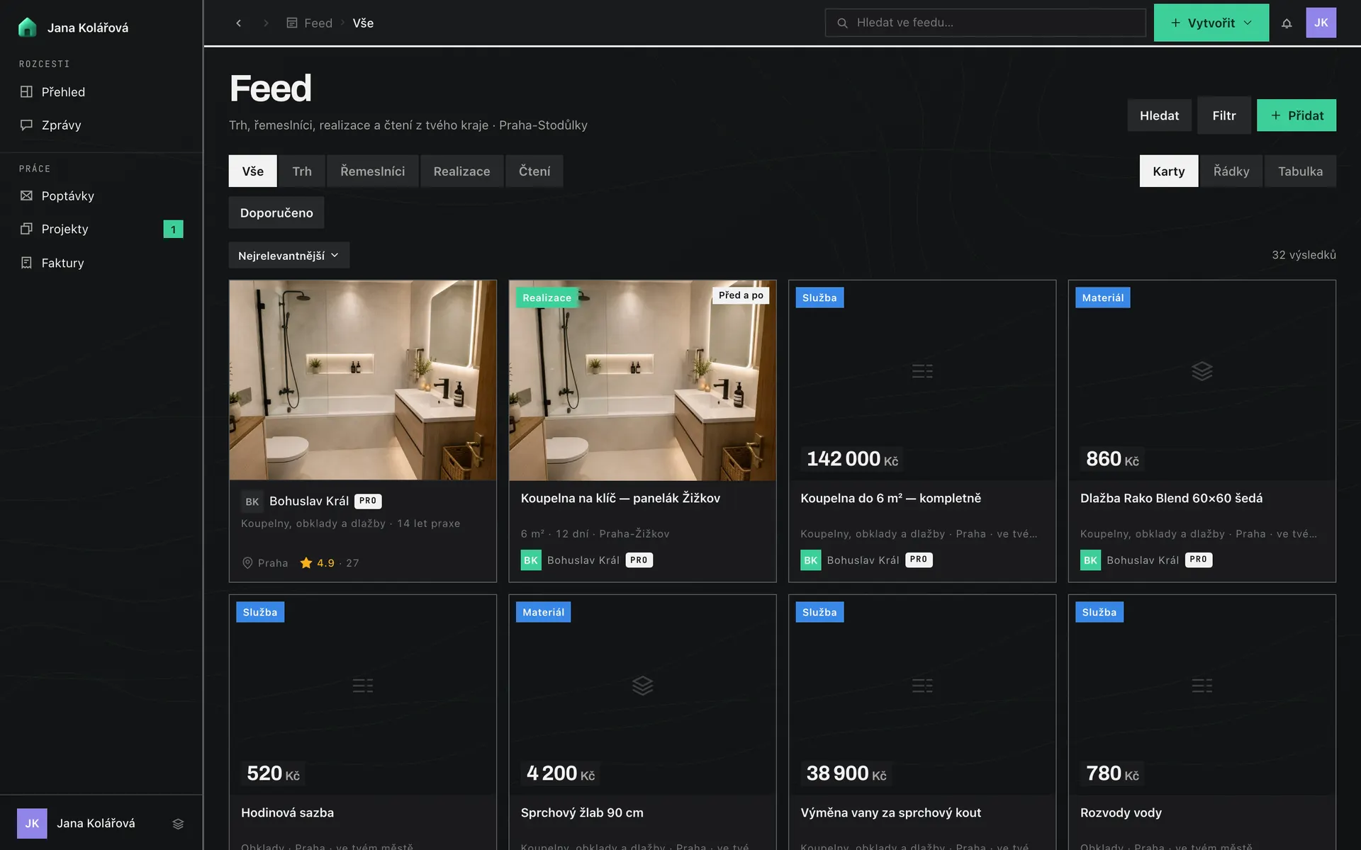
Task: Switch view to Řádky
Action: [1231, 171]
